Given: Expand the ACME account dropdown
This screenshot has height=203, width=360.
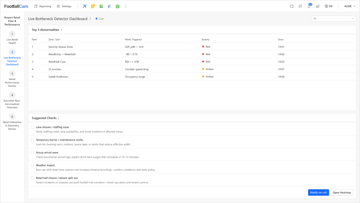Looking at the screenshot, I should tap(350, 6).
